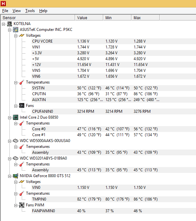Collapse the WDC WD5000AAKS-00UU3A0 node
The height and width of the screenshot is (221, 196).
point(9,141)
